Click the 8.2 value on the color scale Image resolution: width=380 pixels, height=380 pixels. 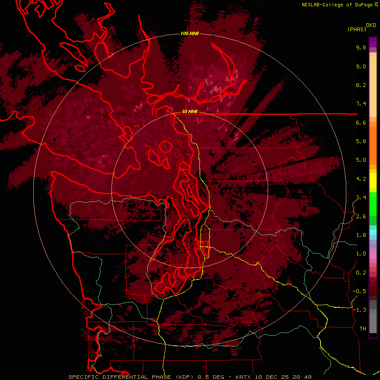[361, 85]
